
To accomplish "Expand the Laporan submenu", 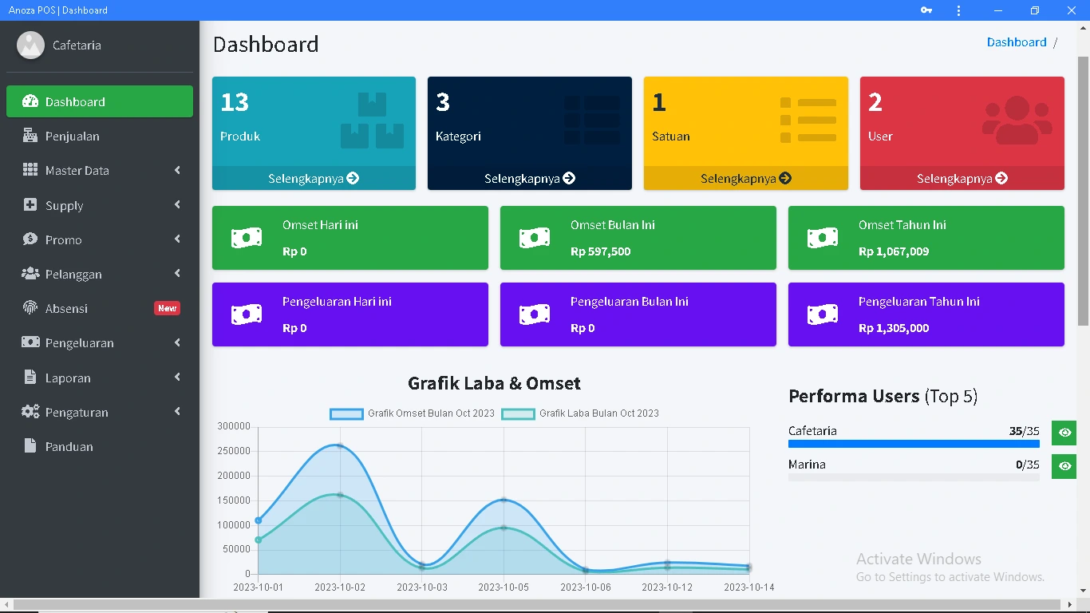I will pos(177,378).
